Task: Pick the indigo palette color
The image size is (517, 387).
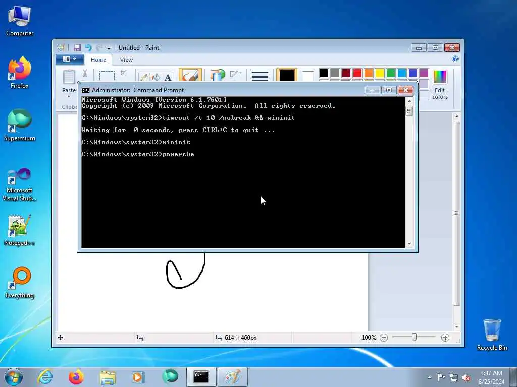Action: coord(413,73)
